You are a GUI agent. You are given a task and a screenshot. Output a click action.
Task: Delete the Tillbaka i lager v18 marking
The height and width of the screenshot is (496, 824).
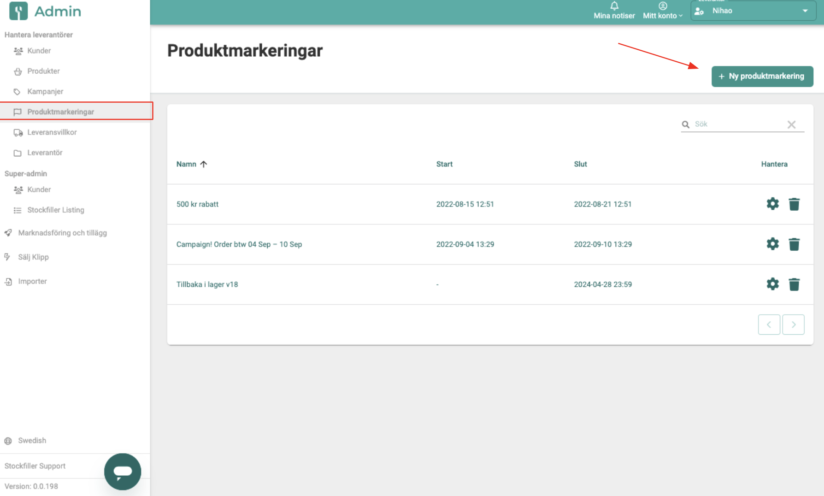[x=794, y=284]
